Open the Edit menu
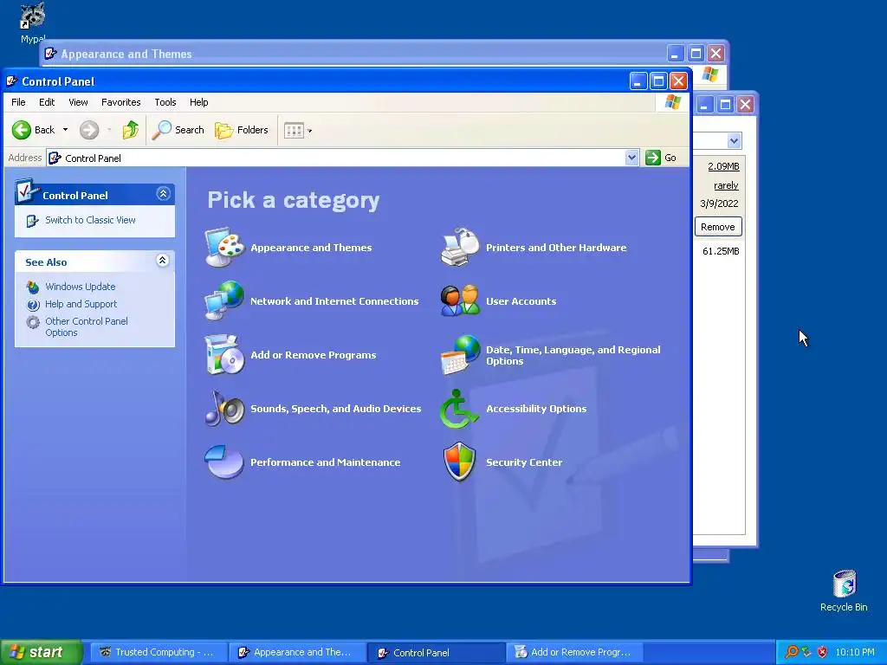 [47, 102]
